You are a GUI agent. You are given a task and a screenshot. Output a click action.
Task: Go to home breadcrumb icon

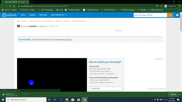click(x=18, y=21)
